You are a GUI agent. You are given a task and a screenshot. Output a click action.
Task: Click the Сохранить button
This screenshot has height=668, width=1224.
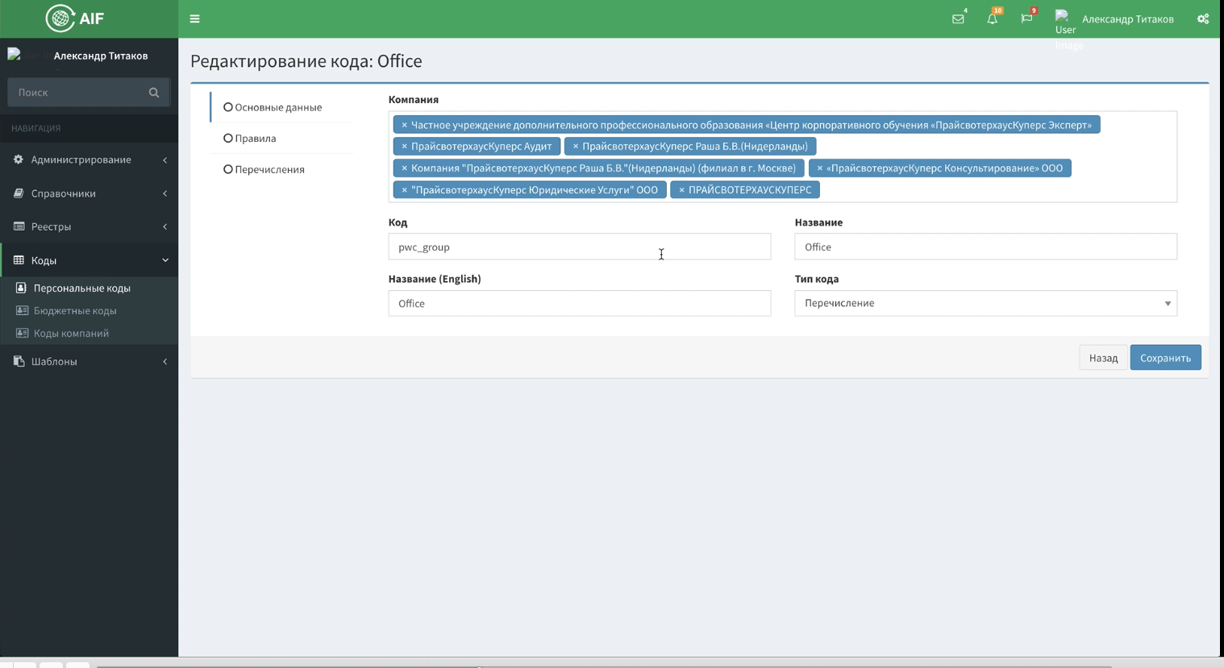1165,358
